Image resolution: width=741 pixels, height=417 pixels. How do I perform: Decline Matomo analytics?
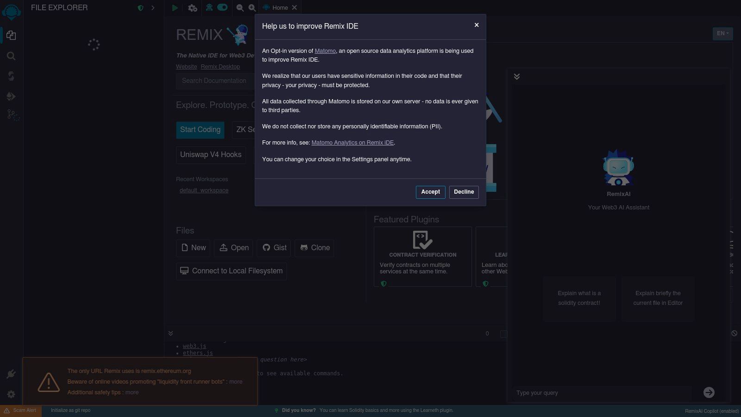point(464,192)
